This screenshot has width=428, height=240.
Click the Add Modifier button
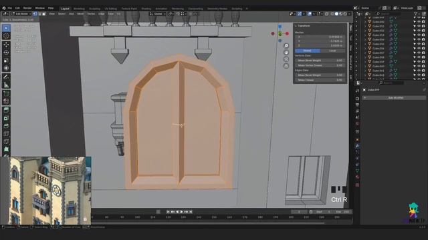pyautogui.click(x=394, y=97)
